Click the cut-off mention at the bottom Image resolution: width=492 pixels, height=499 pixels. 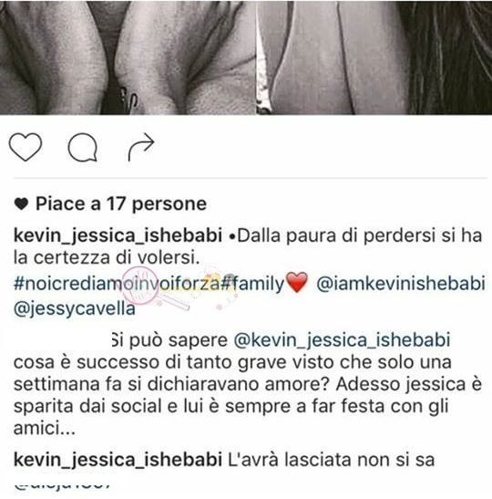(63, 485)
